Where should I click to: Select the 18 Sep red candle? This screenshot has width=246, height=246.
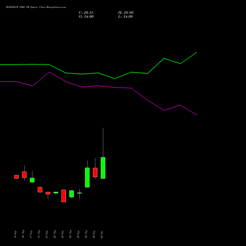point(40,189)
